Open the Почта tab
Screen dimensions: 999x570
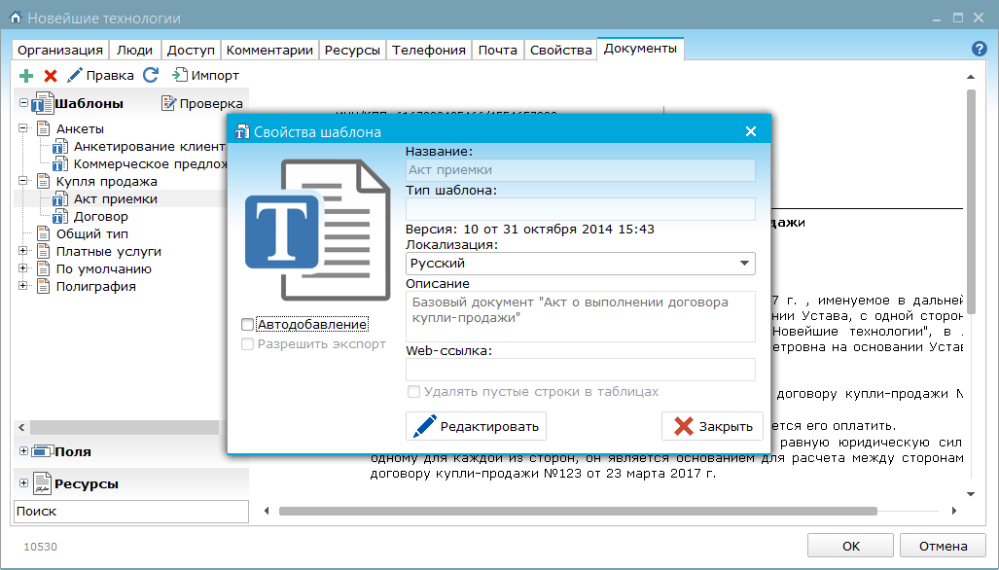click(498, 50)
